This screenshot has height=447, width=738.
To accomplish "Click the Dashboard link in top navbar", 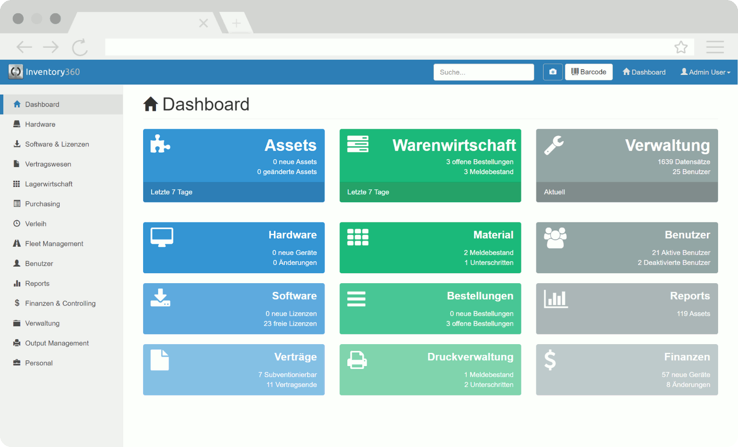I will pos(644,72).
